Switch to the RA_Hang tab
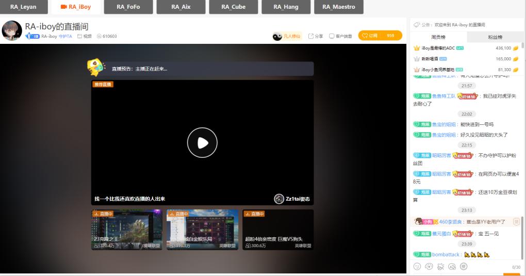This screenshot has width=526, height=276. (x=286, y=7)
